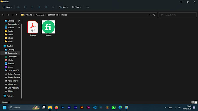Open SSD (I:) drive
The width and height of the screenshot is (198, 111).
10,91
